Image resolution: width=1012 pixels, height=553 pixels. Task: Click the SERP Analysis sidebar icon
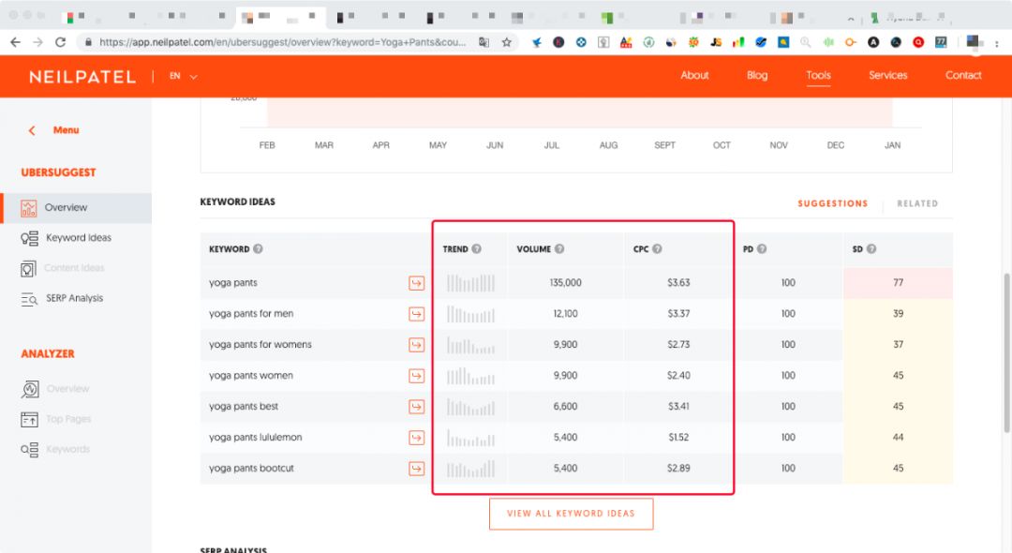point(29,299)
